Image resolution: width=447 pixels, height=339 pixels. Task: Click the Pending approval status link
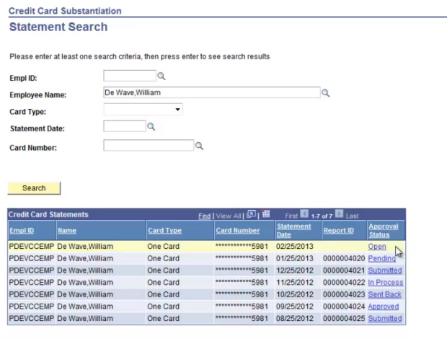coord(381,259)
